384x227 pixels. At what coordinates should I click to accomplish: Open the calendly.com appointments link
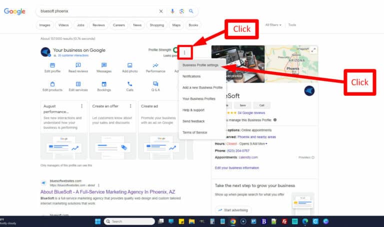pyautogui.click(x=248, y=157)
